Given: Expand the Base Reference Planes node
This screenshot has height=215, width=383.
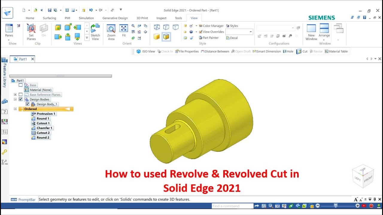Looking at the screenshot, I should pyautogui.click(x=15, y=95).
